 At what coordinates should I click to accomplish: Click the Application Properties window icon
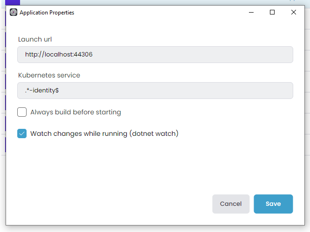pyautogui.click(x=13, y=13)
